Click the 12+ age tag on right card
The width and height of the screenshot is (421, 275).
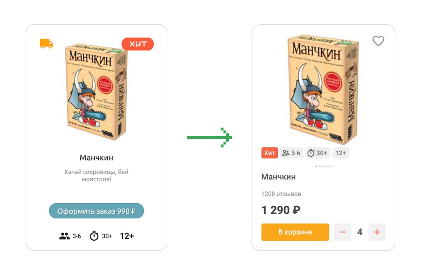[x=341, y=153]
